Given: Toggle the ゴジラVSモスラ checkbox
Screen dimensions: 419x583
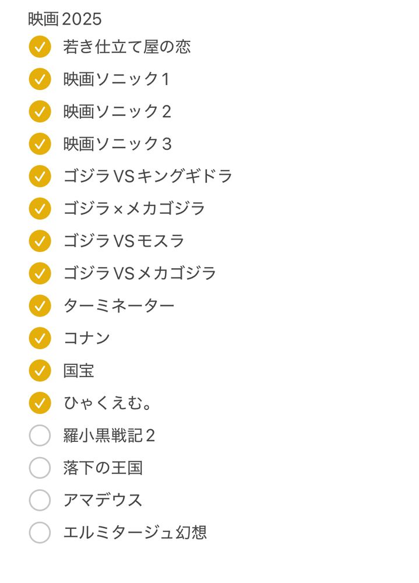Looking at the screenshot, I should [x=40, y=241].
